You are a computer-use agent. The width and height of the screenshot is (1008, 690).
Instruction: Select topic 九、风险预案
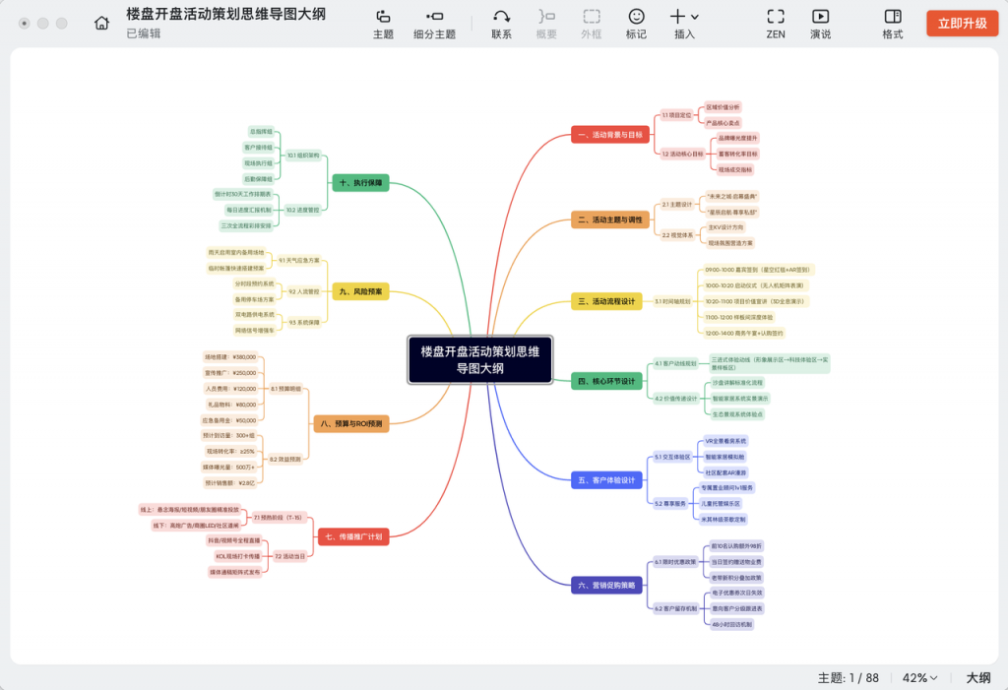(x=360, y=292)
